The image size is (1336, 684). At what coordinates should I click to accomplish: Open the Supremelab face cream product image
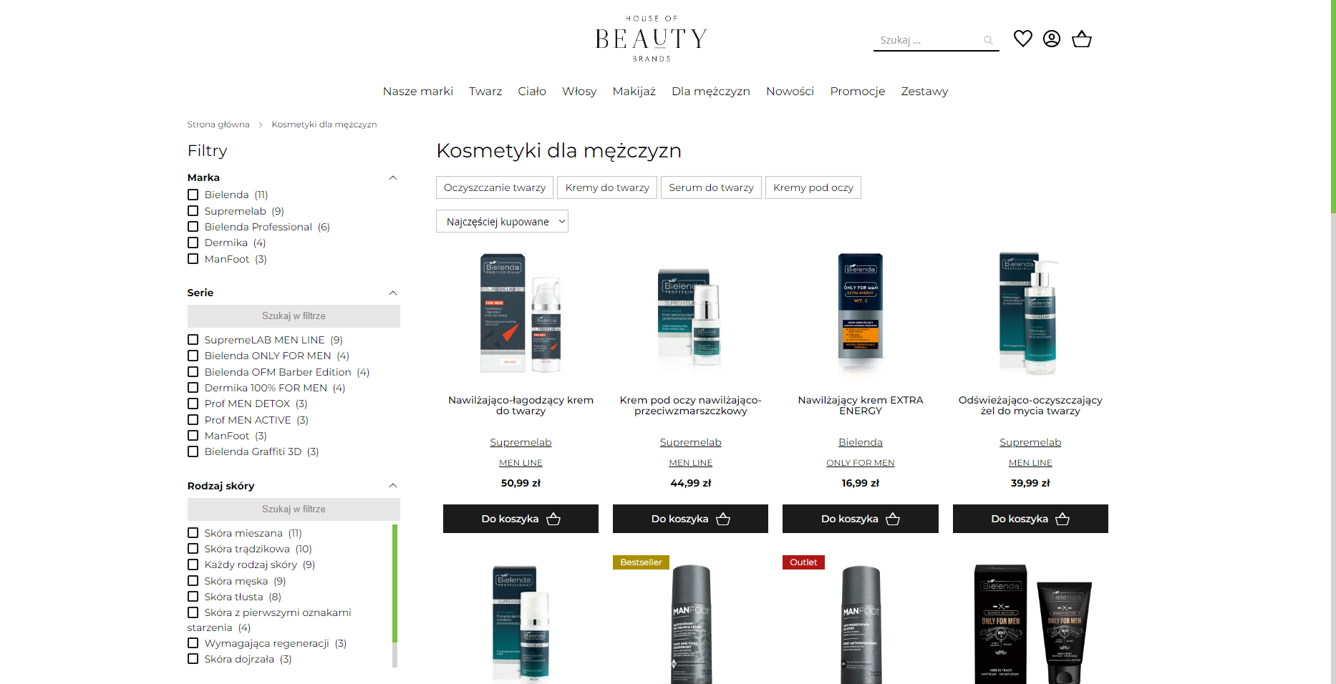[x=521, y=313]
